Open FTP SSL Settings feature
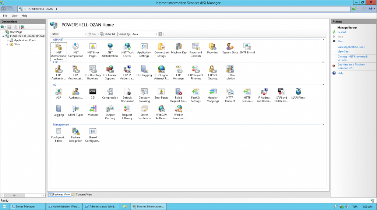The image size is (377, 210). (x=213, y=73)
